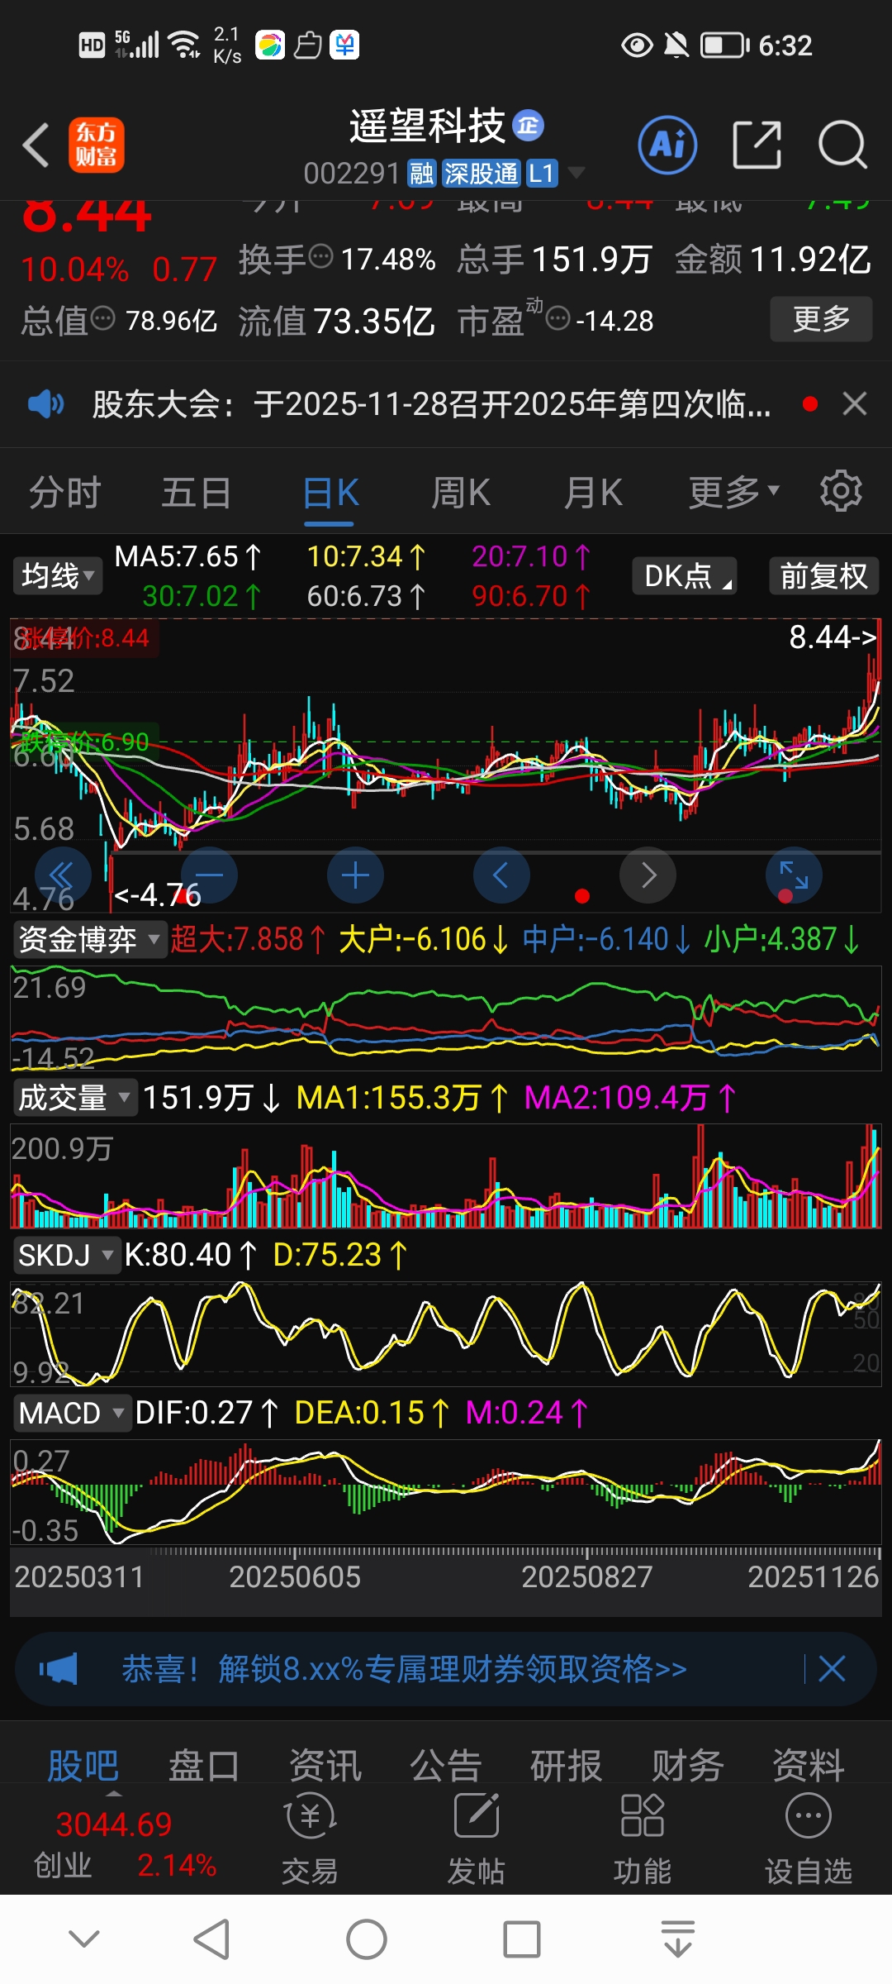
Task: Open chart settings gear icon
Action: (x=841, y=492)
